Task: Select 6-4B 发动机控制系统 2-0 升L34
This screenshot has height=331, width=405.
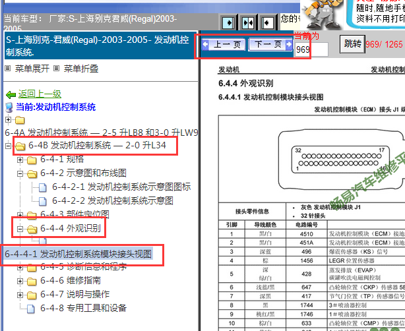Action: 97,145
